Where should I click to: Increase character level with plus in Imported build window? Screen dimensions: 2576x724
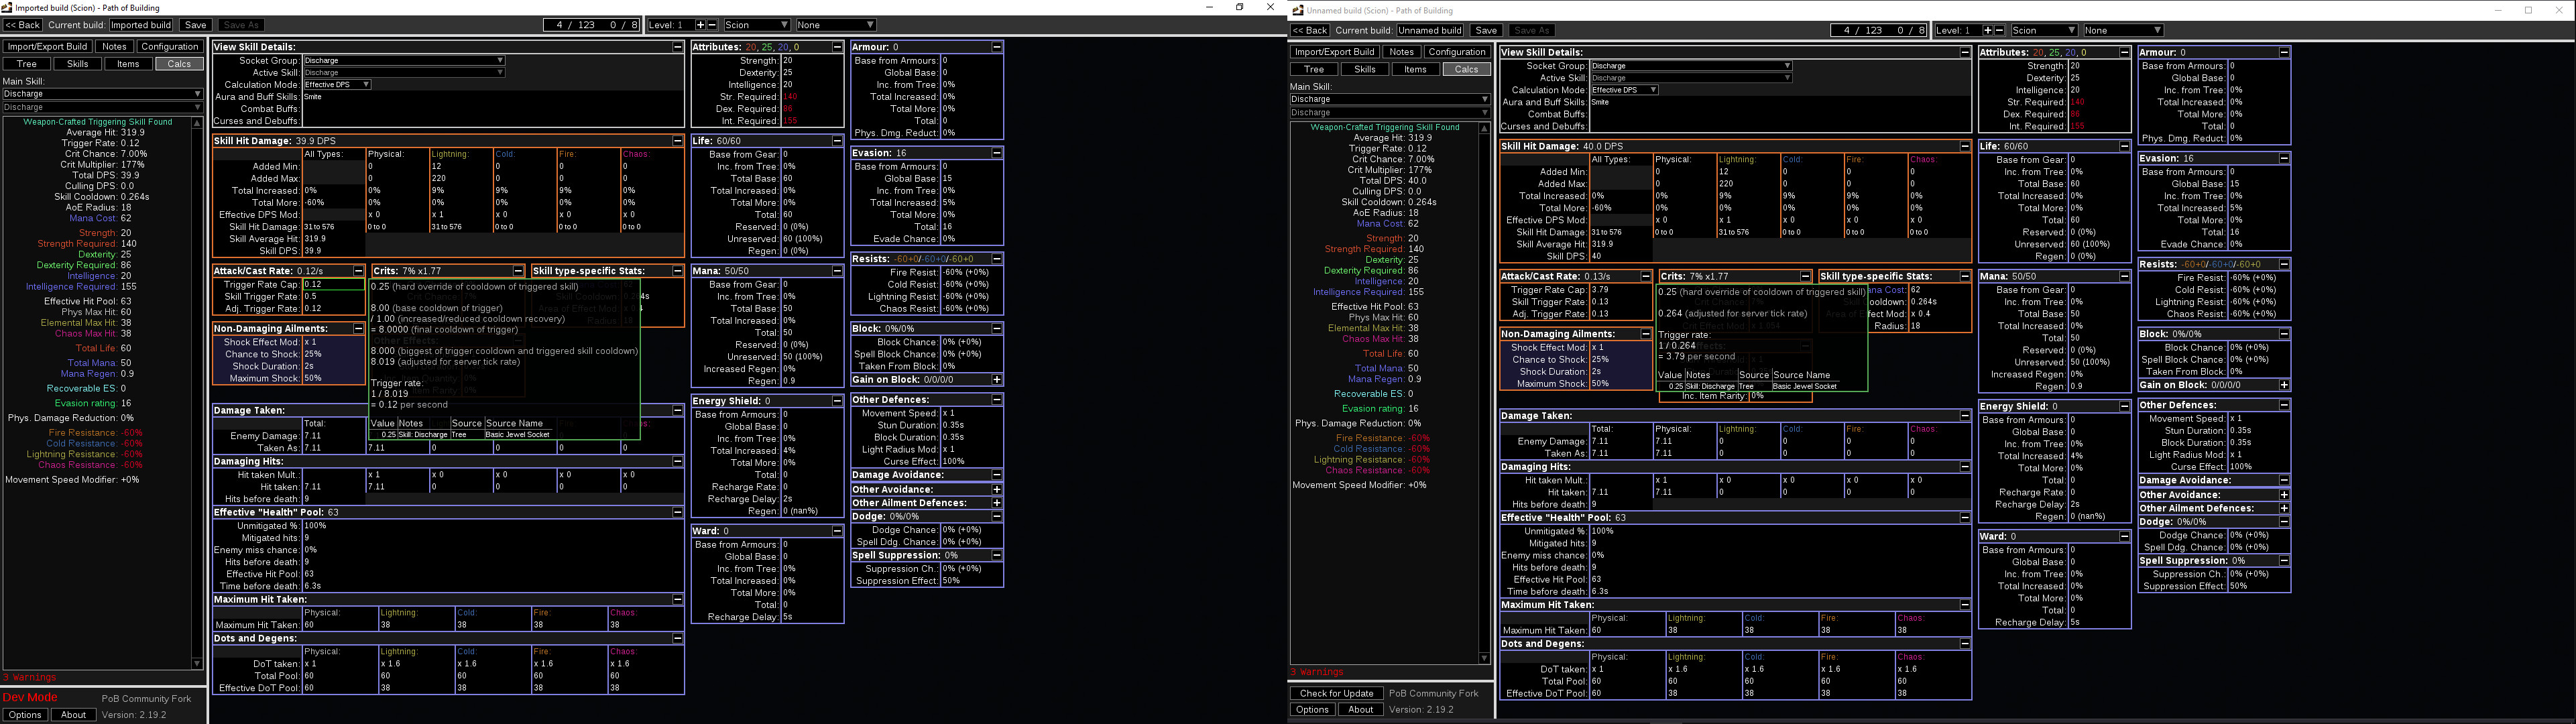pyautogui.click(x=700, y=25)
